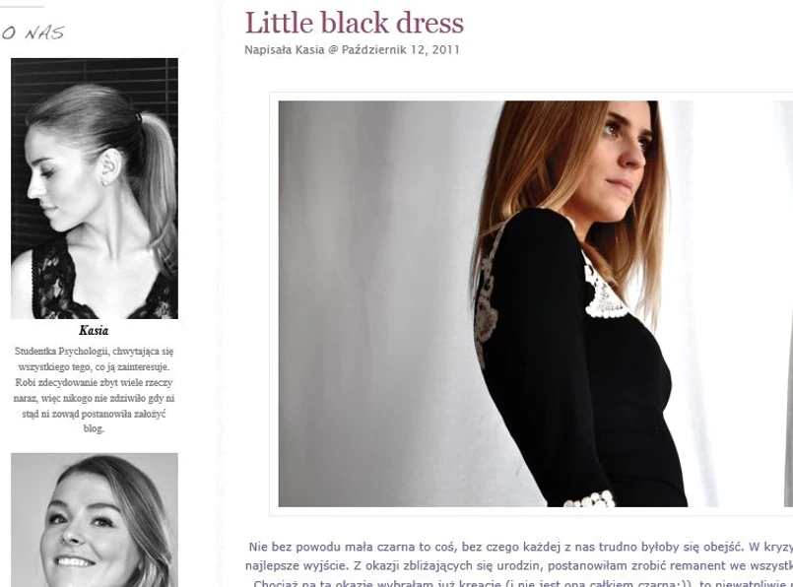Image resolution: width=793 pixels, height=587 pixels.
Task: Click the bio line 'Robi zdecydowanie zbyt wiele rzeczy'
Action: click(94, 382)
